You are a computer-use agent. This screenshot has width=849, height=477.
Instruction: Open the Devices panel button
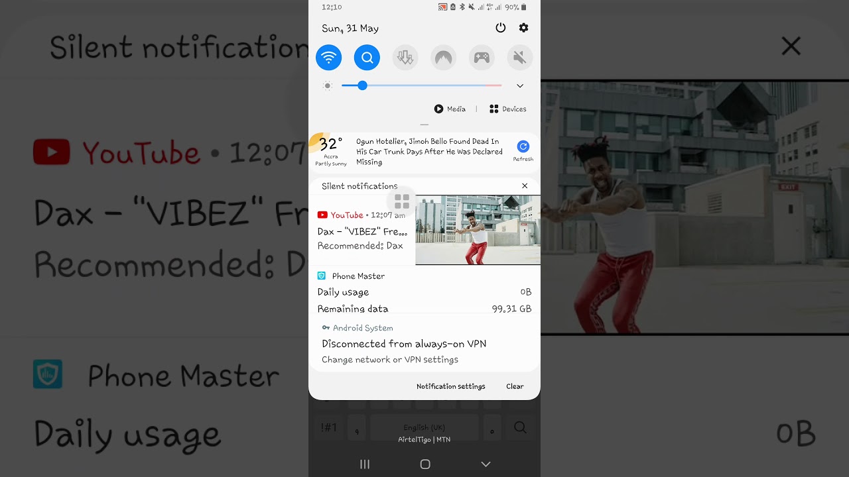[507, 109]
